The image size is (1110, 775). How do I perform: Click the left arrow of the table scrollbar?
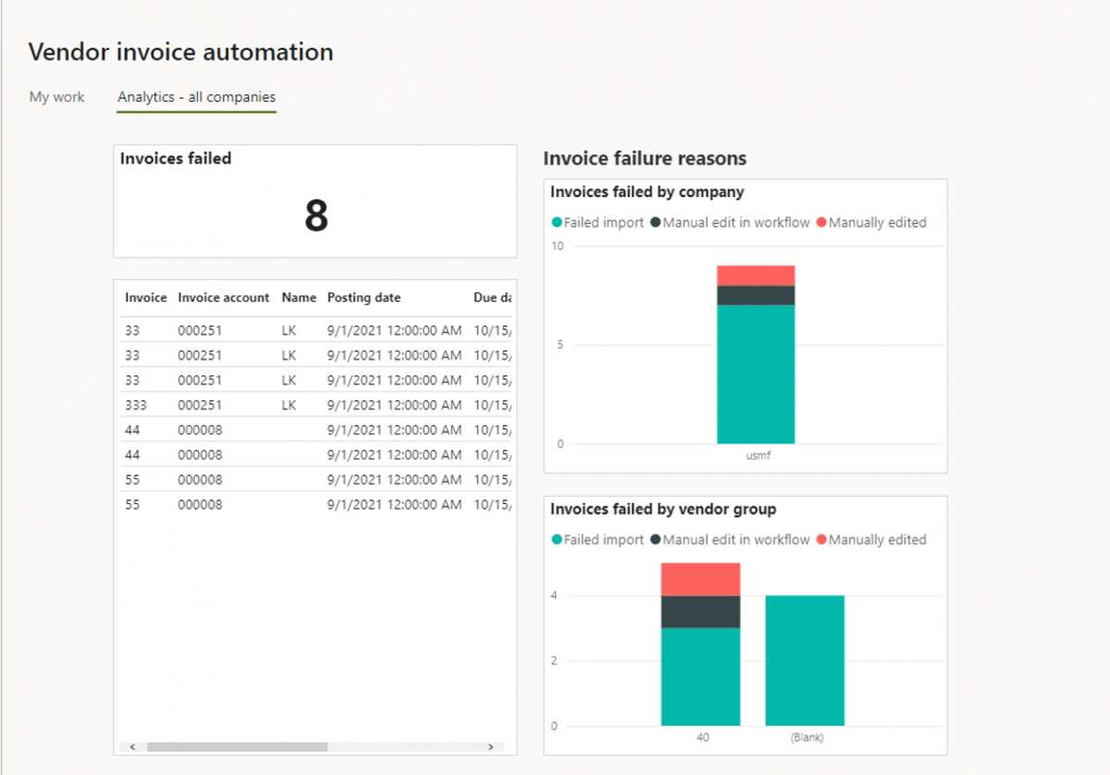[x=132, y=746]
